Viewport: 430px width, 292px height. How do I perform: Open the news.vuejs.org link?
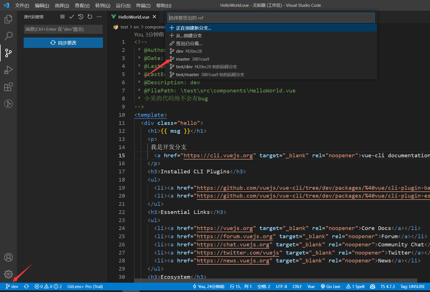(x=233, y=261)
